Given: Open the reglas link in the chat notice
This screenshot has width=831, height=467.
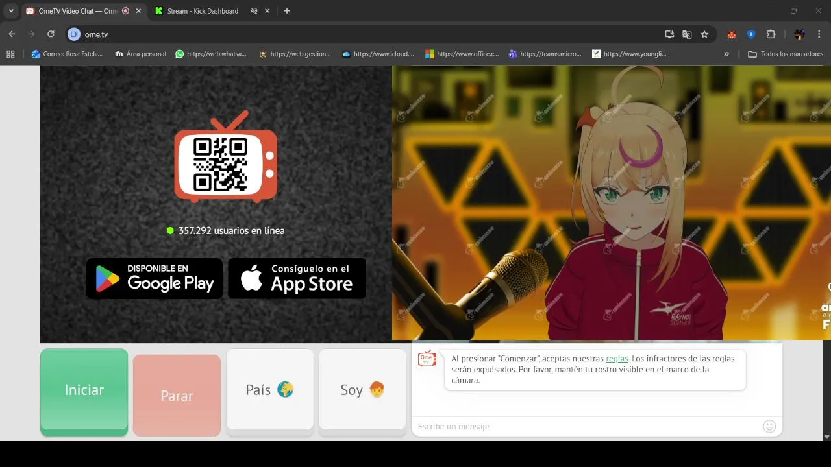Looking at the screenshot, I should tap(617, 359).
